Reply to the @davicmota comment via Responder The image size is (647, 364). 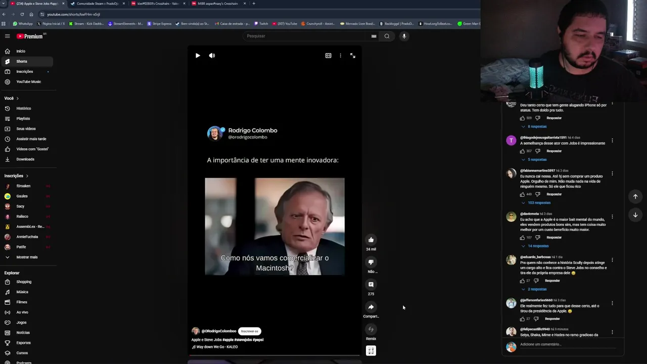pyautogui.click(x=554, y=238)
